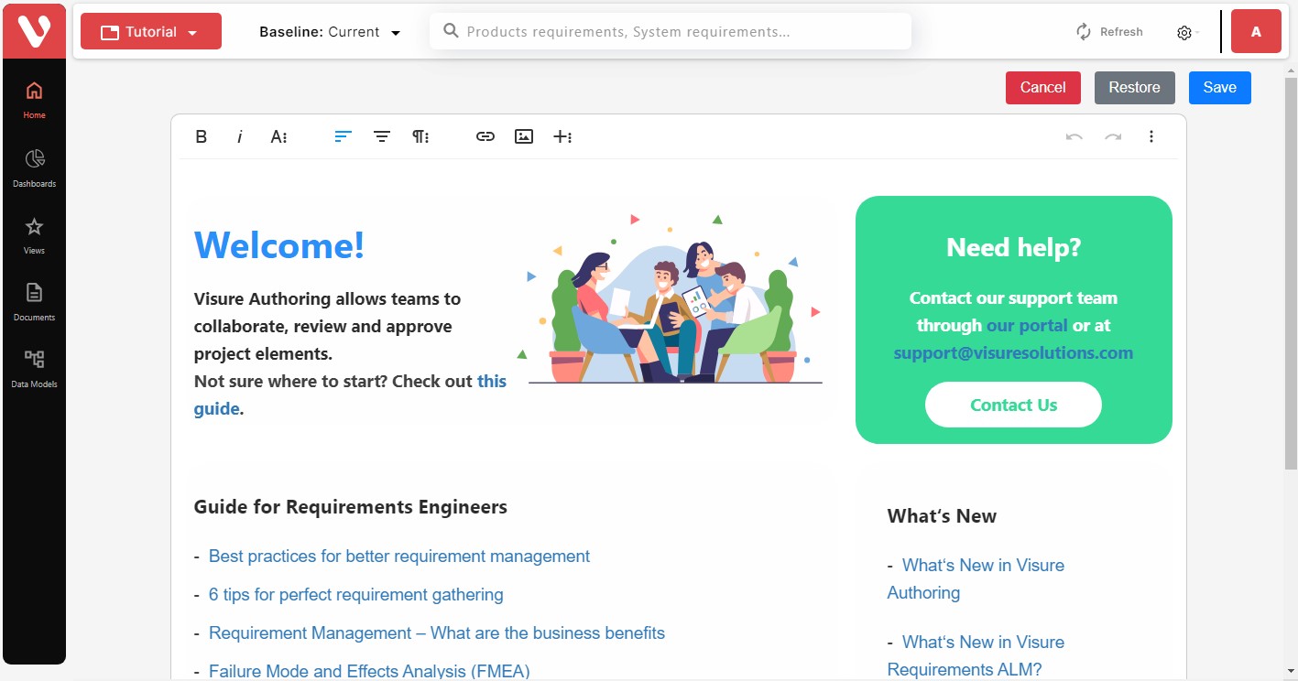Open the Baseline: Current dropdown
The image size is (1298, 681).
330,32
